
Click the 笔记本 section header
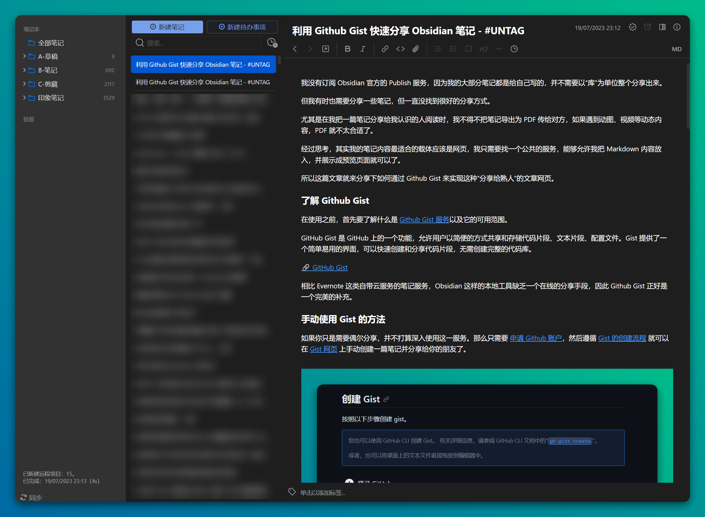pos(31,29)
